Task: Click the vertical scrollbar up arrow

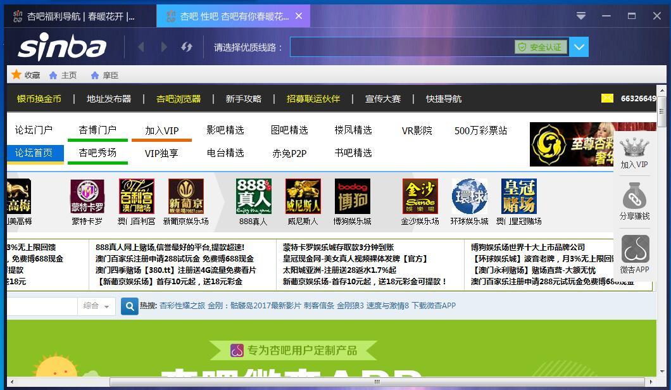Action: (x=662, y=91)
